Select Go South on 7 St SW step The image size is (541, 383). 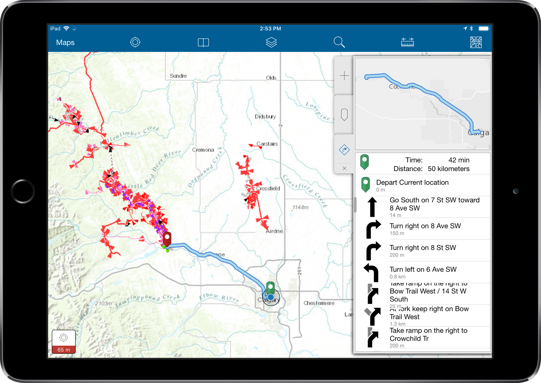pos(423,207)
